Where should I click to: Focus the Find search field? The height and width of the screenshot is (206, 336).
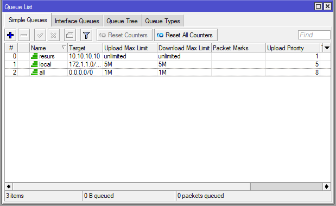[314, 35]
